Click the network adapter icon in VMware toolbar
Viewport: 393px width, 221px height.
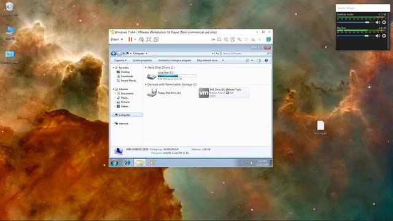[x=239, y=39]
